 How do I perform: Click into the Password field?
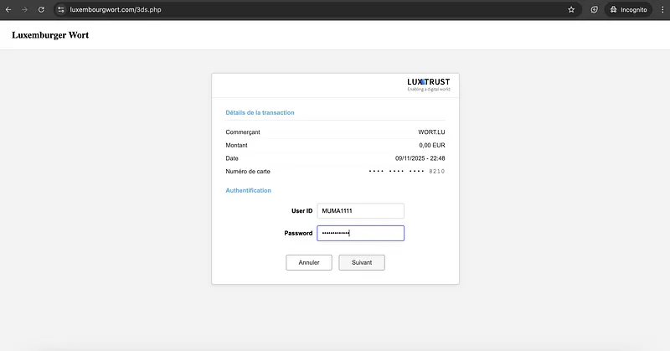click(x=360, y=233)
